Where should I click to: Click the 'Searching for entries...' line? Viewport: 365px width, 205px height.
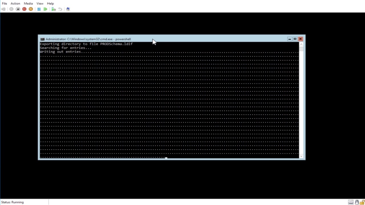(x=66, y=48)
